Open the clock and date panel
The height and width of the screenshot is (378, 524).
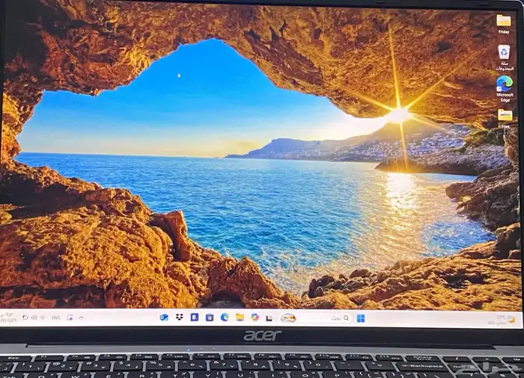point(9,317)
